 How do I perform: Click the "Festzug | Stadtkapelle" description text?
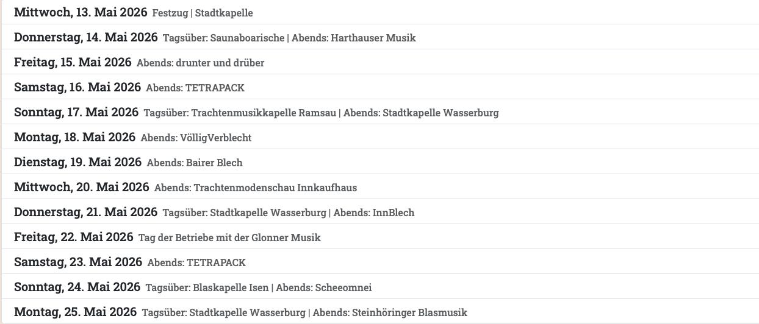[x=203, y=13]
